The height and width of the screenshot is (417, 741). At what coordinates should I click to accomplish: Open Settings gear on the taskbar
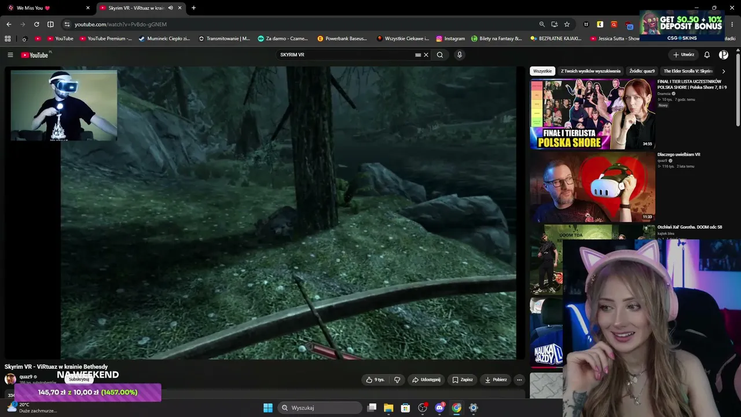tap(474, 408)
